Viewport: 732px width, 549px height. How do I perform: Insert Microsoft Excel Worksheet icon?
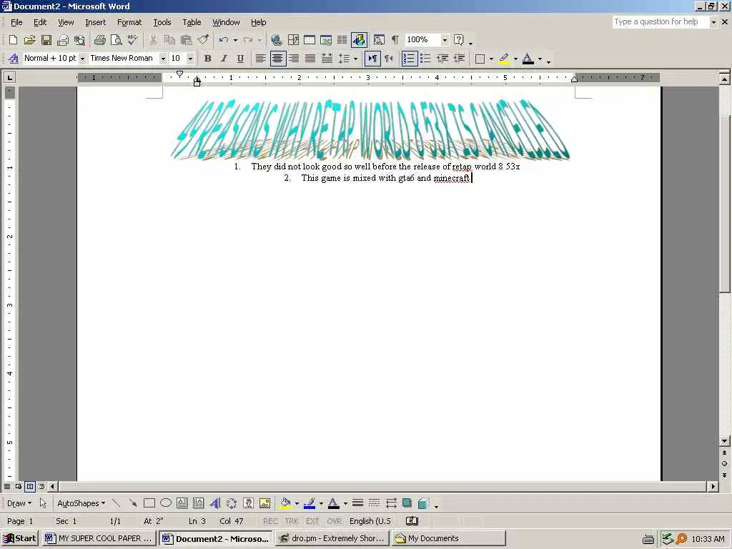coord(326,40)
